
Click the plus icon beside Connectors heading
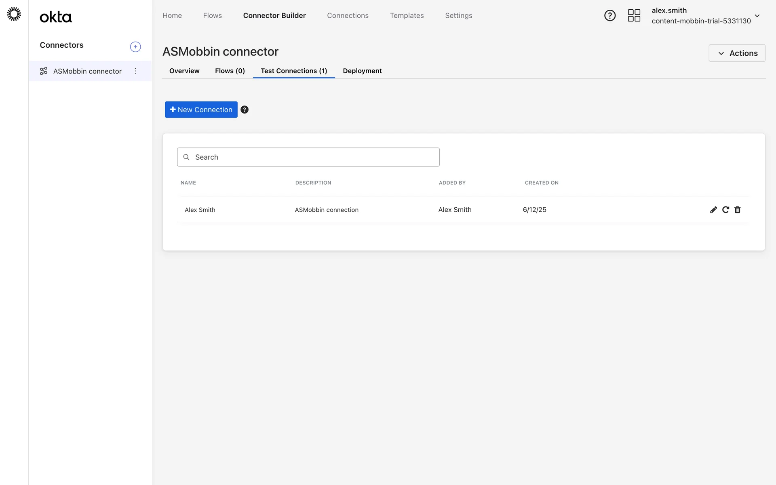[x=135, y=47]
